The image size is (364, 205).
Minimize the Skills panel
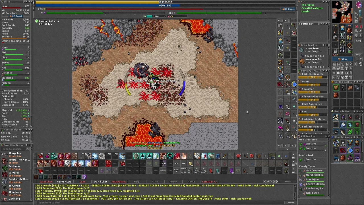[29, 2]
